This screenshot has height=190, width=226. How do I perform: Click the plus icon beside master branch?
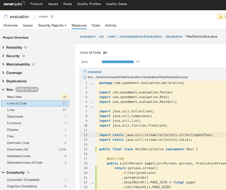[x=52, y=17]
